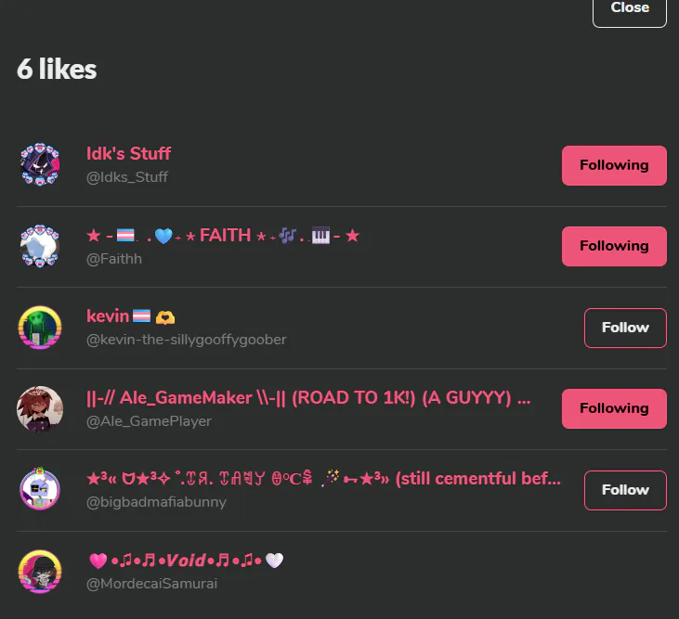Select the @bigbadmafiabunny handle text
The image size is (679, 619).
click(x=156, y=502)
